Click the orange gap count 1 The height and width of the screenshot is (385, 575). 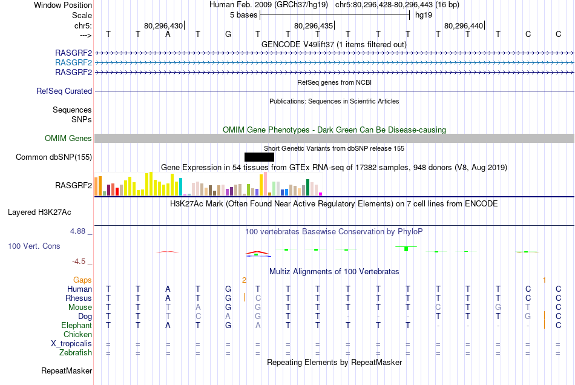tap(544, 280)
